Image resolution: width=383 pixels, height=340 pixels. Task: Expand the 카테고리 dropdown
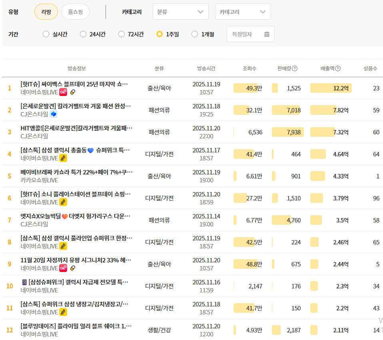(243, 12)
